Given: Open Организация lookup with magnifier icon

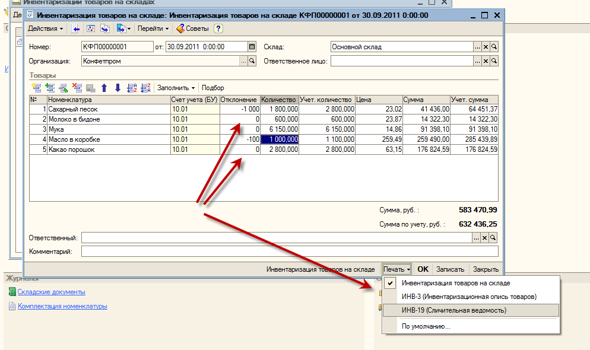Looking at the screenshot, I should point(252,61).
